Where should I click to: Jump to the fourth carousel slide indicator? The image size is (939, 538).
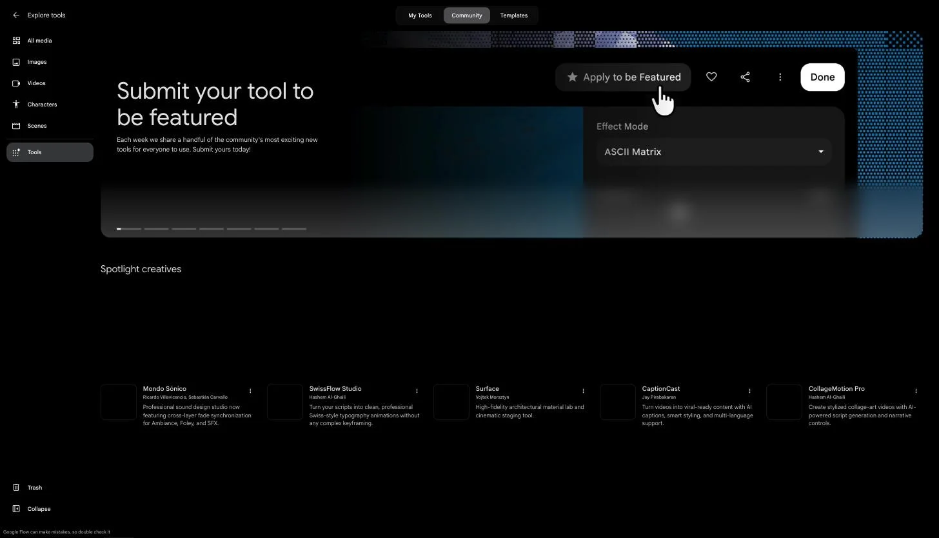212,229
